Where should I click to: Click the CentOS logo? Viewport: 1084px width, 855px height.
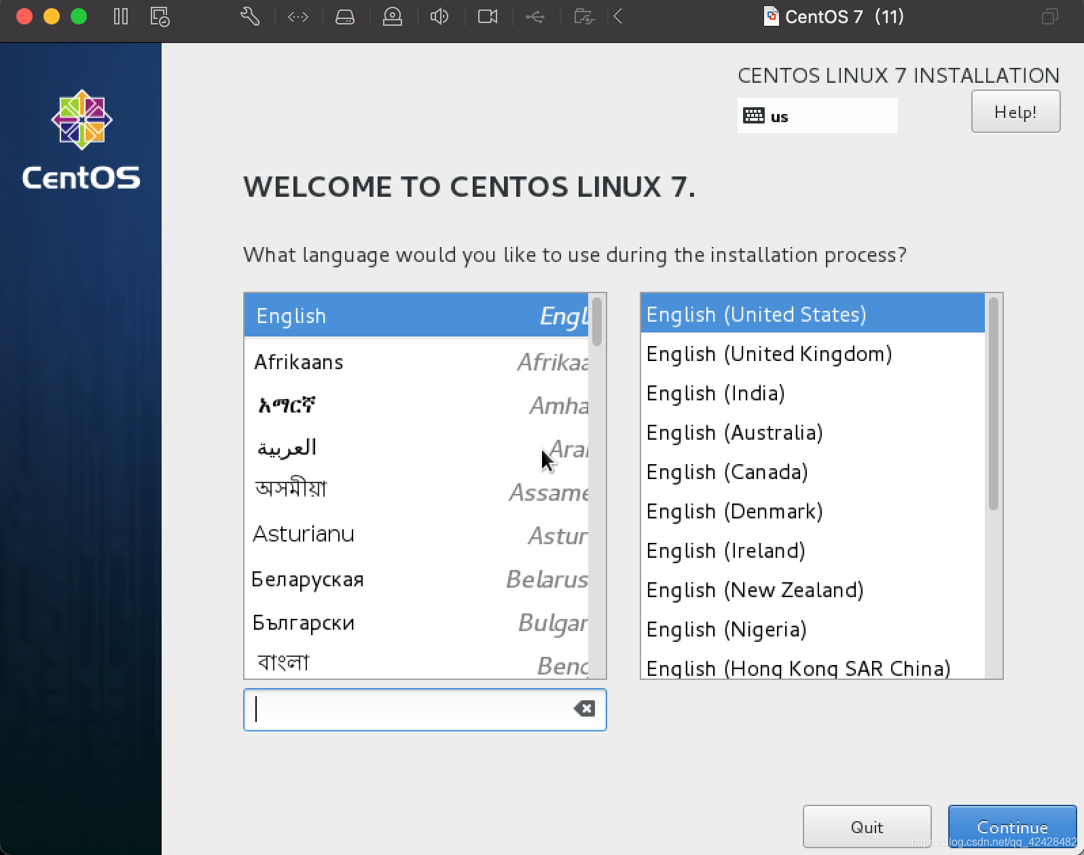(82, 140)
